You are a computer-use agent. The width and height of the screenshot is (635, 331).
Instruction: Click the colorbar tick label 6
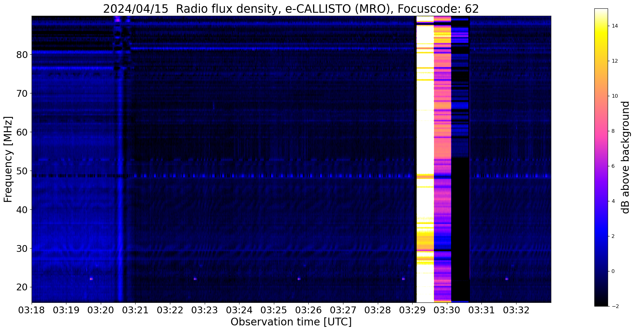[x=613, y=166]
